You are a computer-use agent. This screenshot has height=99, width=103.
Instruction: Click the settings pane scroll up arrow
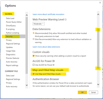[98, 14]
